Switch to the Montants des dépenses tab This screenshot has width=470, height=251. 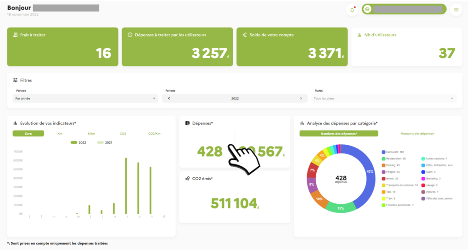pyautogui.click(x=417, y=134)
